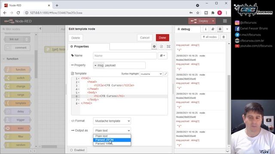This screenshot has width=275, height=154.
Task: Select Parsed JSON in the output dropdown list
Action: [x=112, y=140]
